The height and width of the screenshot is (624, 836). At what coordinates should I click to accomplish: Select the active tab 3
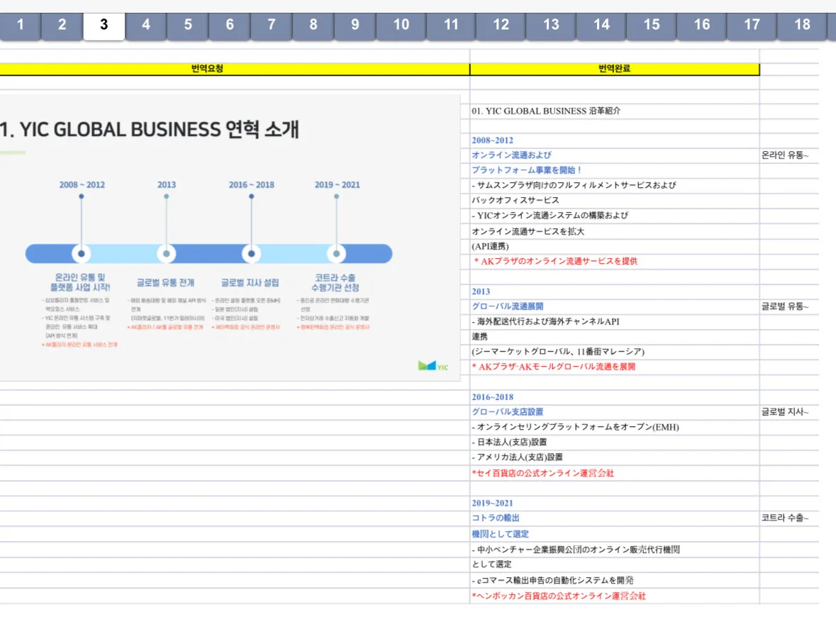[x=104, y=26]
